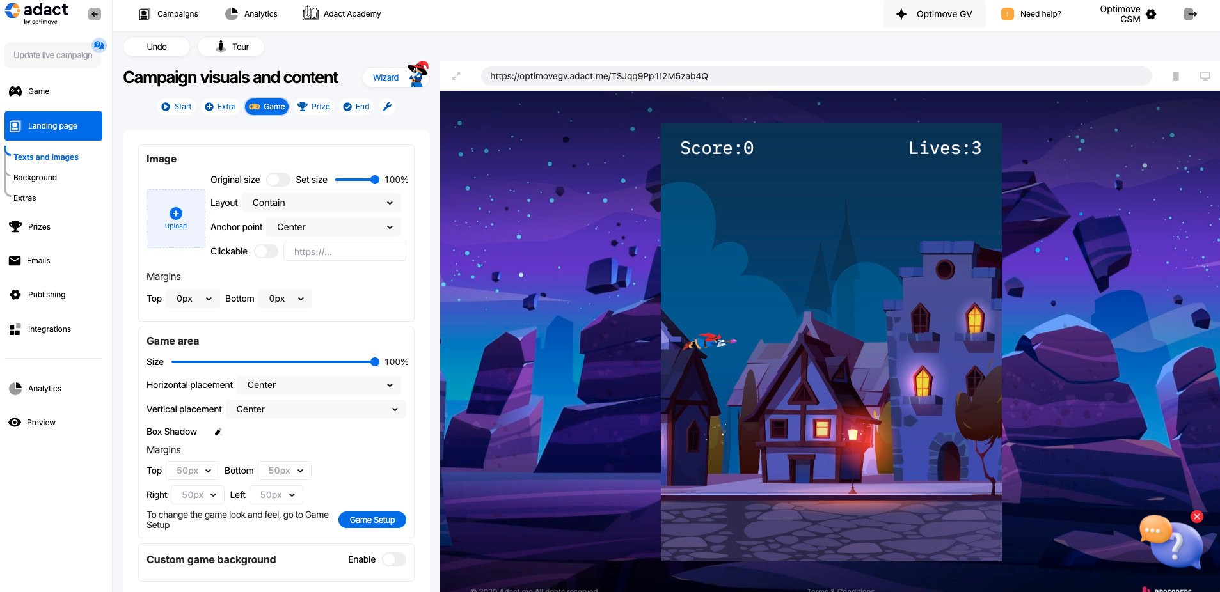Select the Game step tab
Image resolution: width=1220 pixels, height=592 pixels.
(x=267, y=107)
